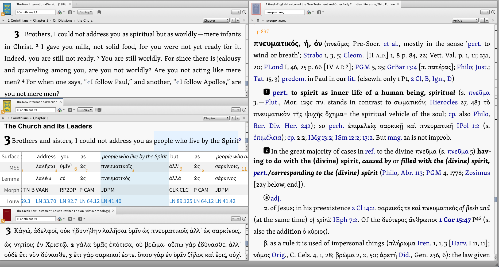The height and width of the screenshot is (267, 499).
Task: Jump to next article in lexicon panel
Action: click(487, 21)
